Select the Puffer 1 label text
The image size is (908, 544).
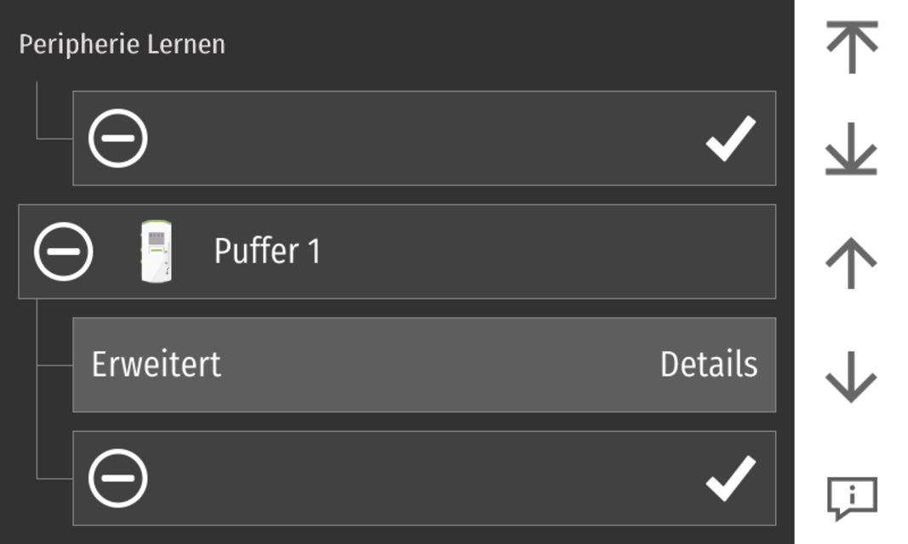tap(267, 252)
